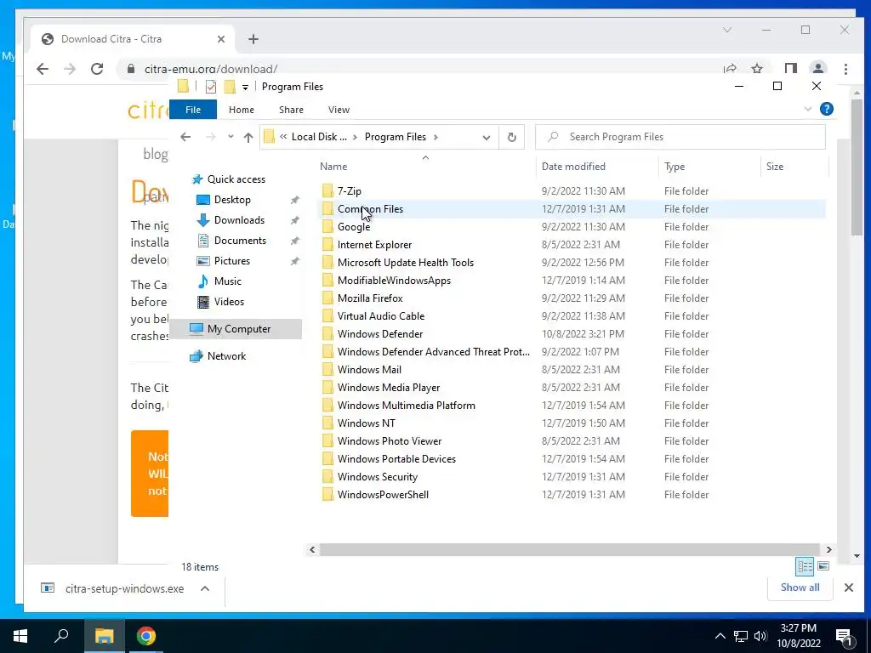
Task: Select the 7-Zip folder
Action: 350,191
